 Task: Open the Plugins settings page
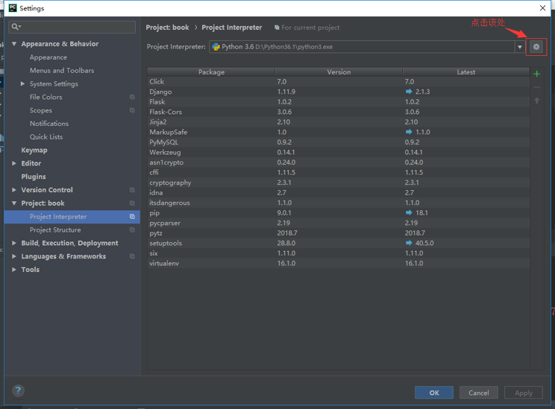[34, 177]
